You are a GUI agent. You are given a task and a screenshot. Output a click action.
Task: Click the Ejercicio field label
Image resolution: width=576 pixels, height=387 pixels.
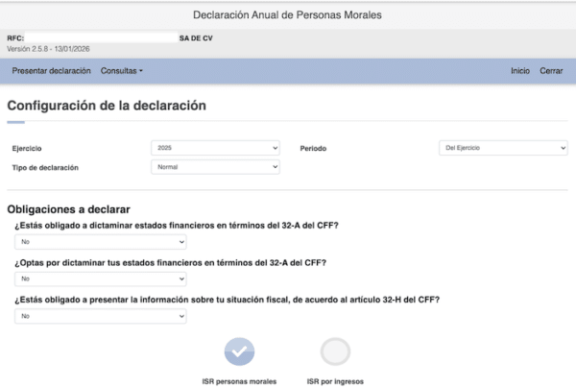(27, 149)
